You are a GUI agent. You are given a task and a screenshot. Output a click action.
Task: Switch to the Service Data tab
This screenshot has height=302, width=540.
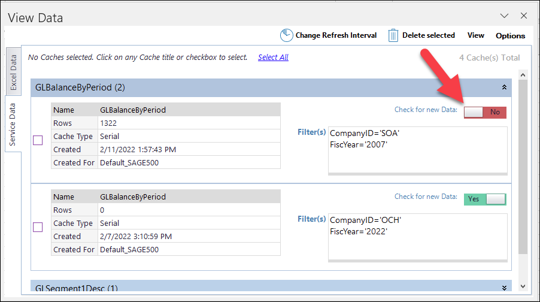13,124
